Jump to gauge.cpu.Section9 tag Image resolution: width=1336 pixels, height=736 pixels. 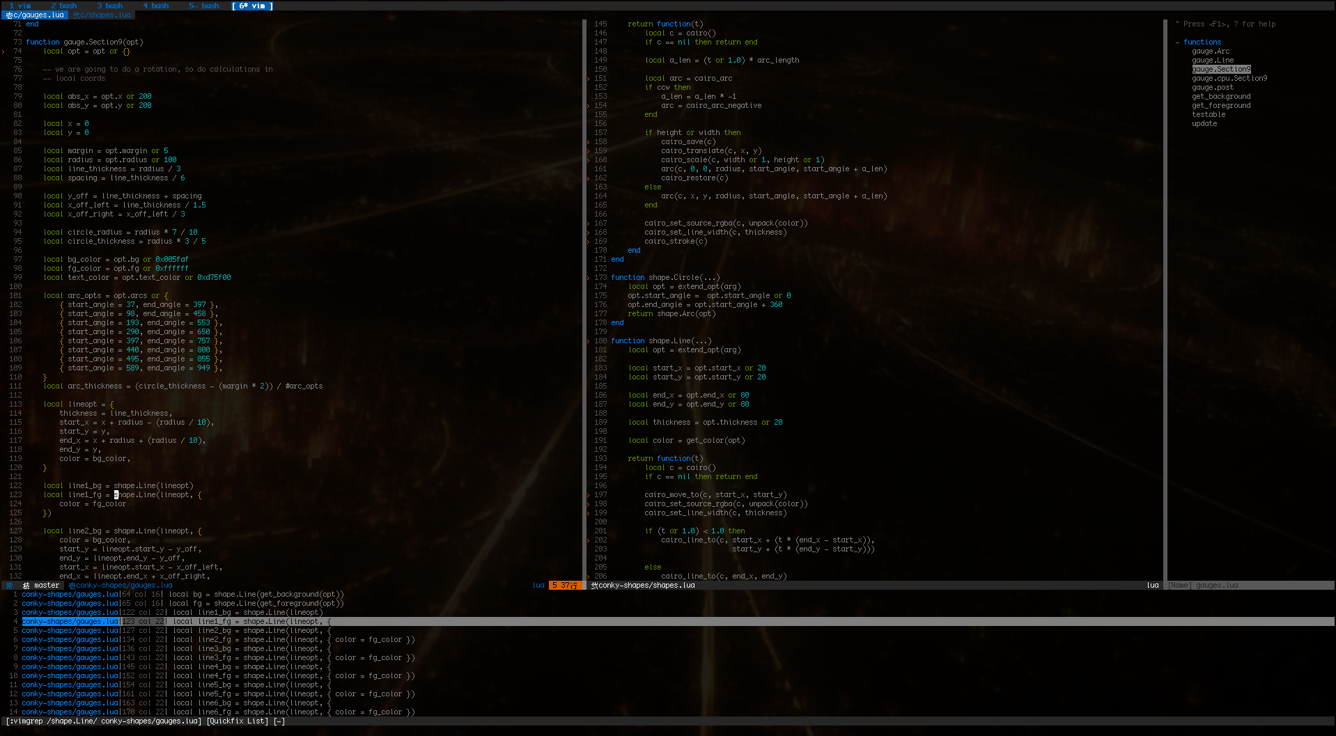(1229, 79)
